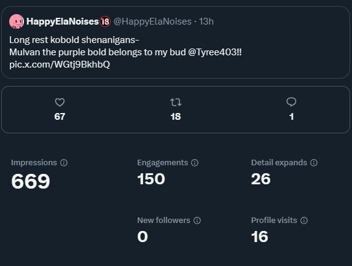Open the New followers info icon
Screen dimensions: 352x266
(197, 221)
